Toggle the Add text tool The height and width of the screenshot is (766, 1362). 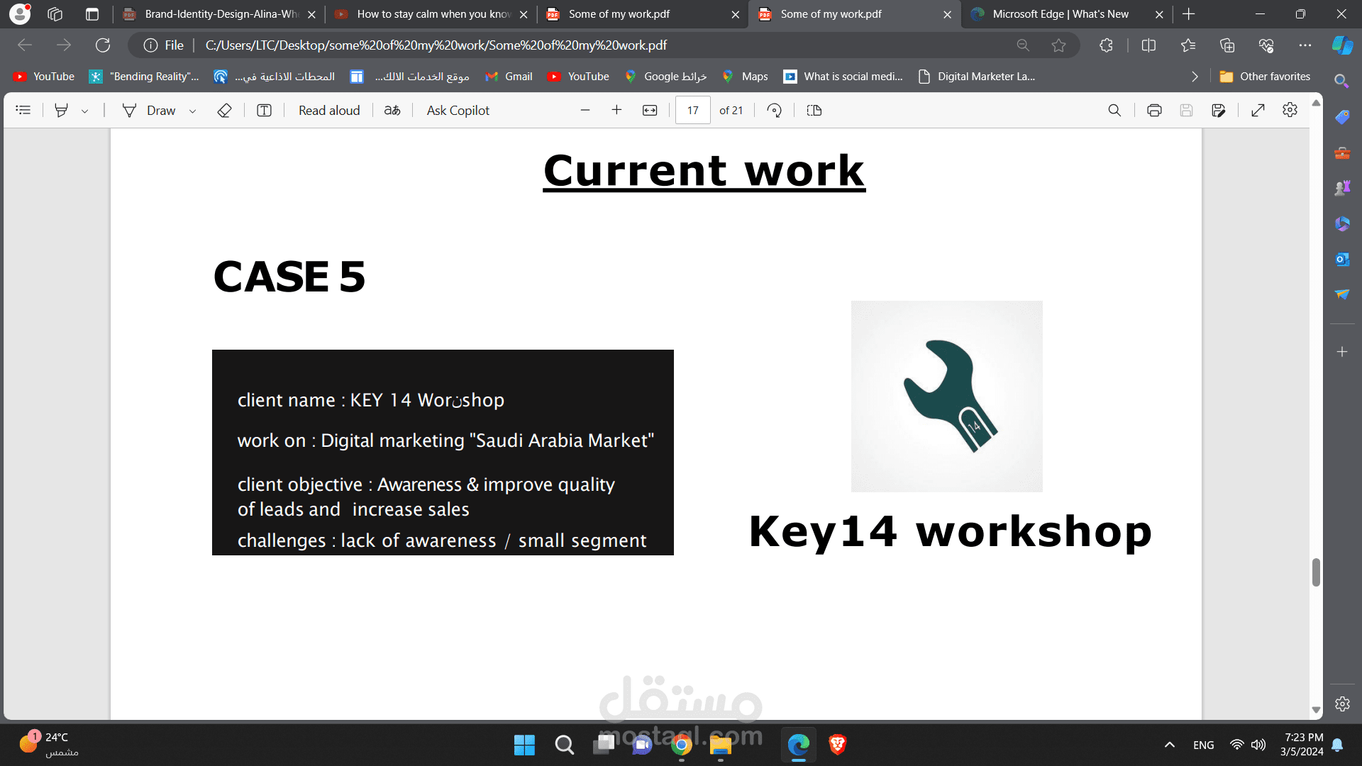pyautogui.click(x=264, y=110)
